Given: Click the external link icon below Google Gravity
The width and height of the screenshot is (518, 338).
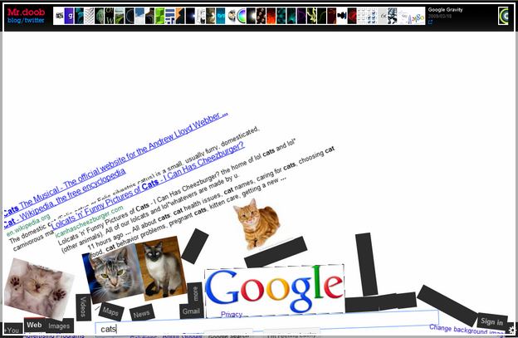Looking at the screenshot, I should (430, 22).
